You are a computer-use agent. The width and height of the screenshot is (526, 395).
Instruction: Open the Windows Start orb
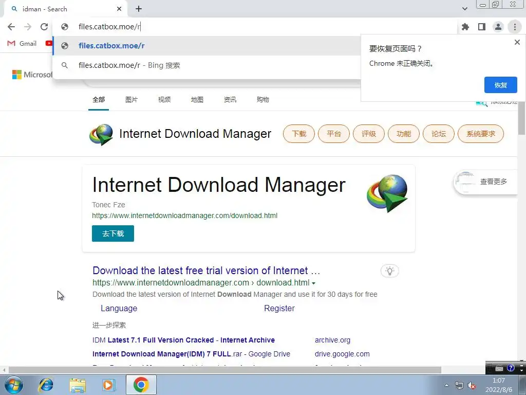[x=14, y=385]
